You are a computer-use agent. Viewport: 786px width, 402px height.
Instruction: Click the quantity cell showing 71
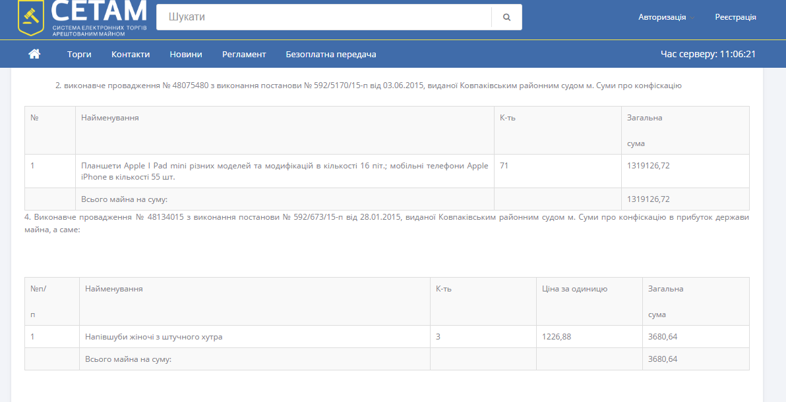(504, 166)
